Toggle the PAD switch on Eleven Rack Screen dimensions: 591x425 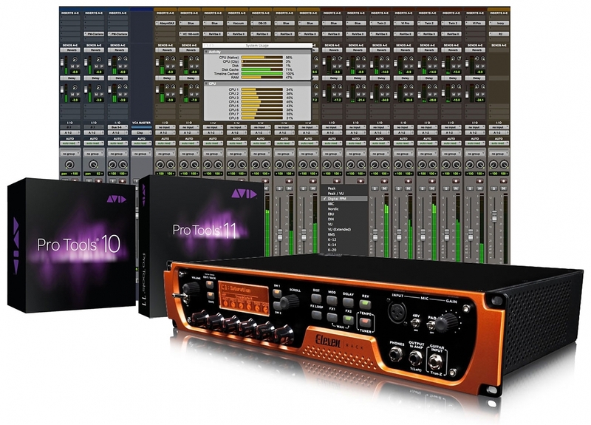click(x=431, y=326)
